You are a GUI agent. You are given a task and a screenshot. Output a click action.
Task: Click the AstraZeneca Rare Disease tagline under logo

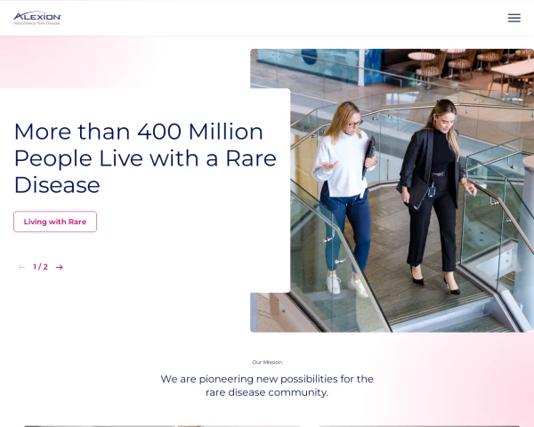37,22
